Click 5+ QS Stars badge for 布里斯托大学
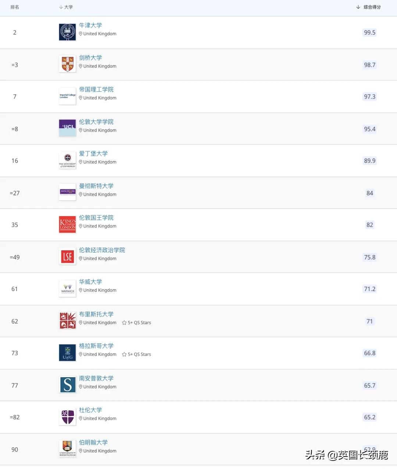The width and height of the screenshot is (397, 469). 137,323
